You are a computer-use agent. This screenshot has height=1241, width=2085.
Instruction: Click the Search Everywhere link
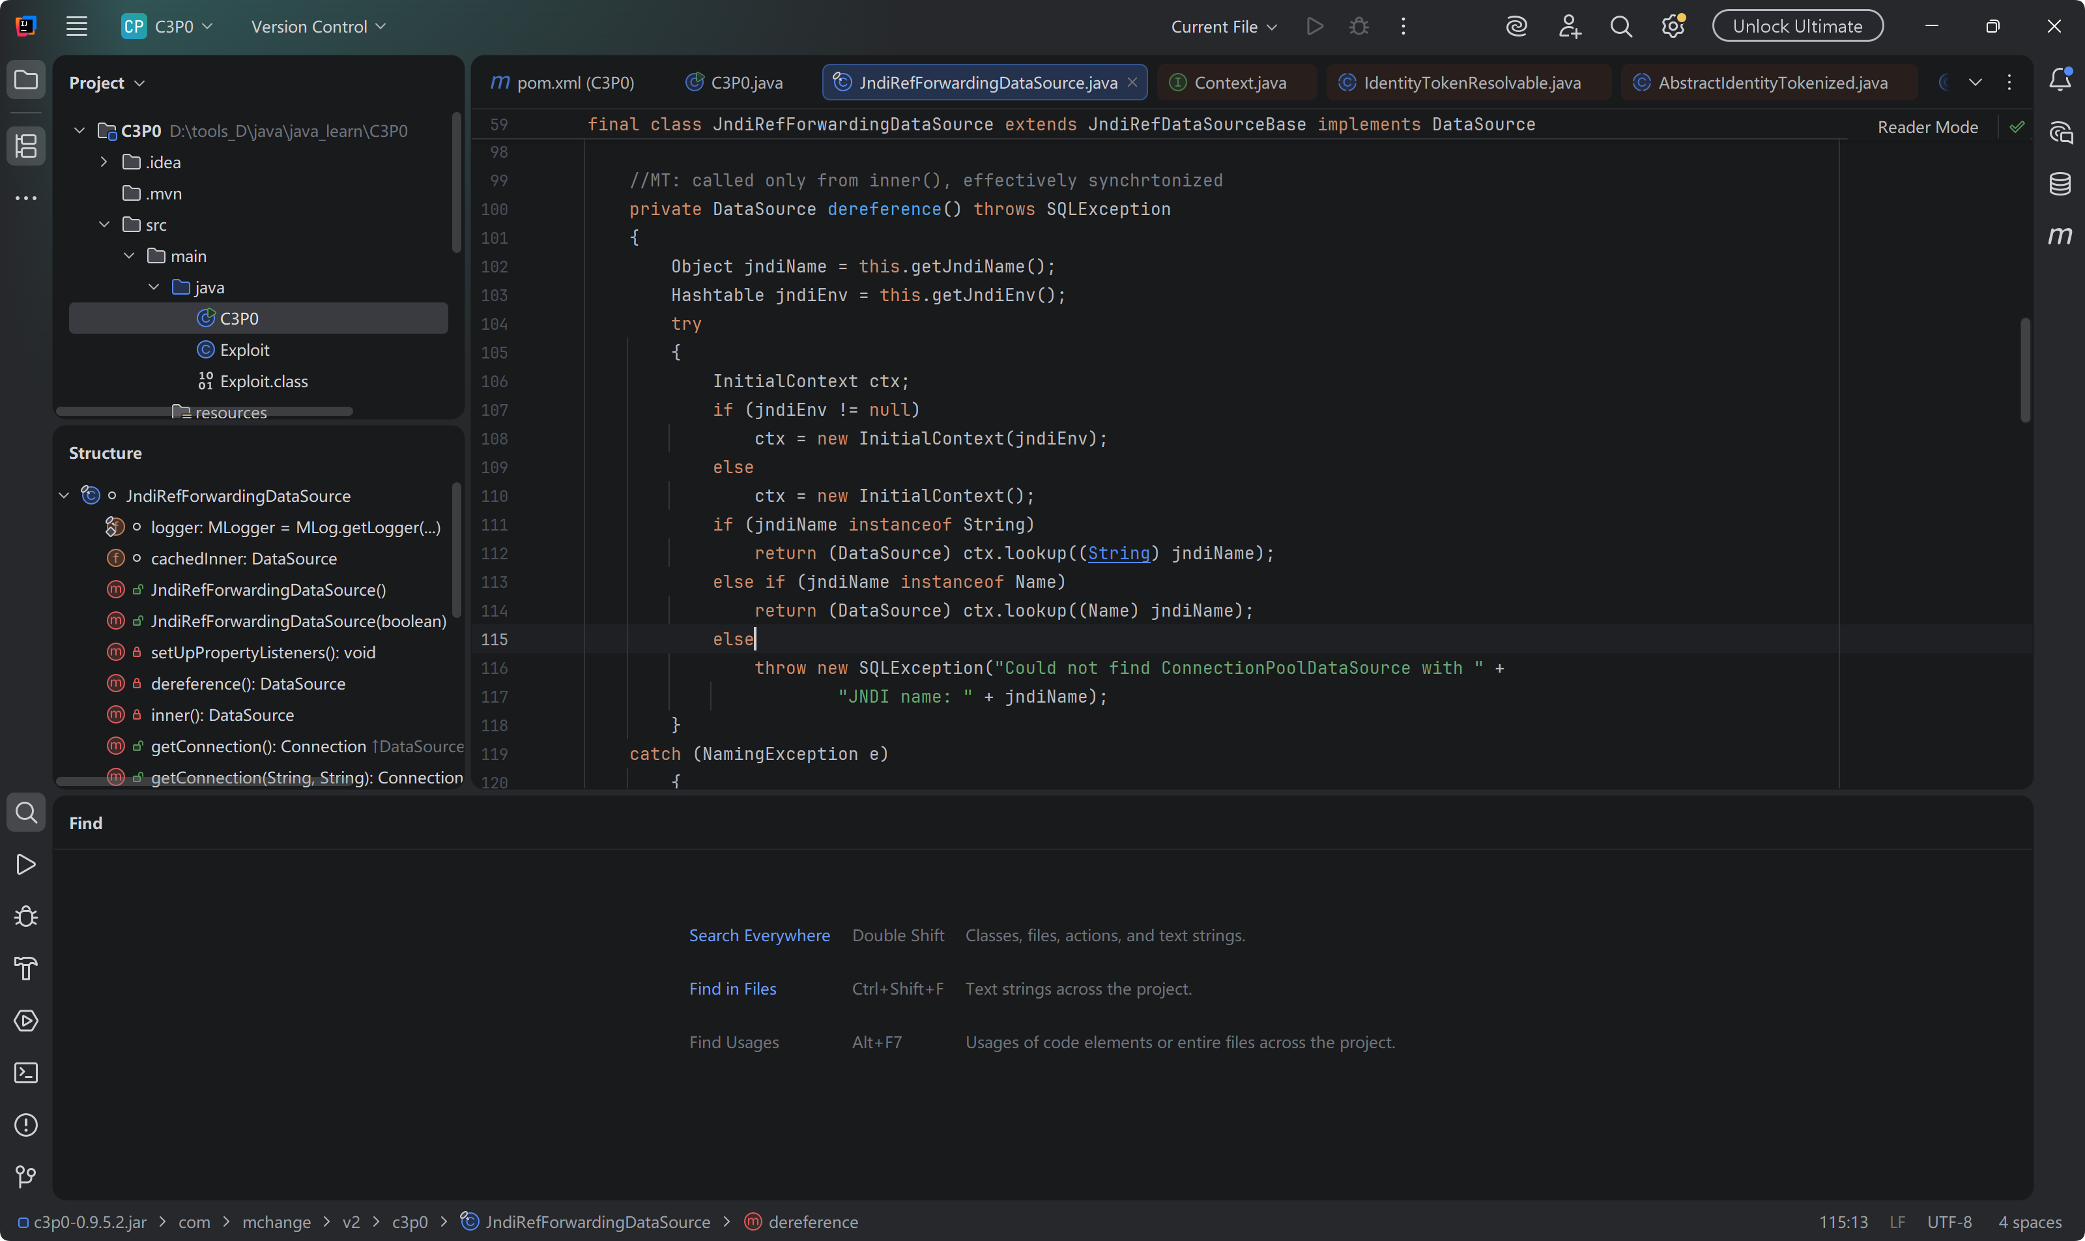[x=759, y=935]
